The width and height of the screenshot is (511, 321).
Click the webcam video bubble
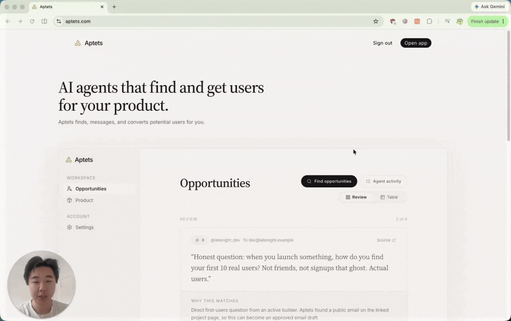[41, 285]
